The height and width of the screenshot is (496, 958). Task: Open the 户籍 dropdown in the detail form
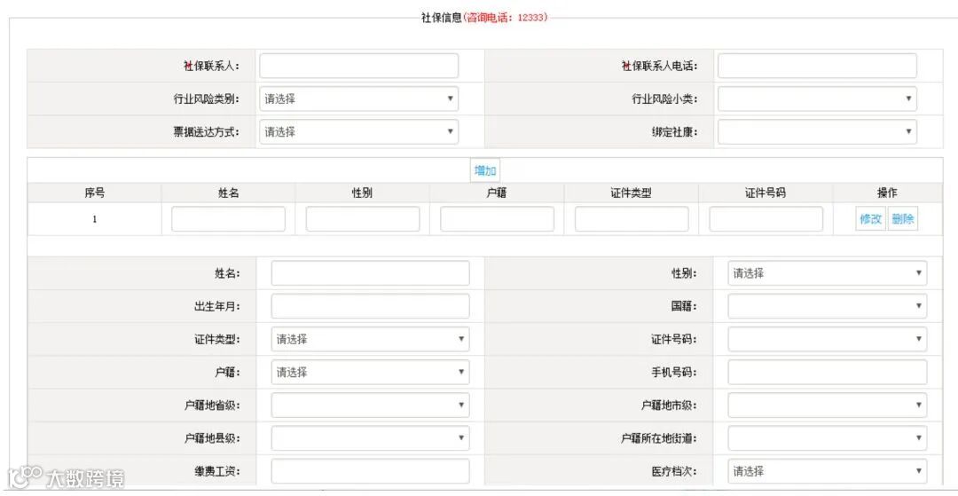[370, 373]
